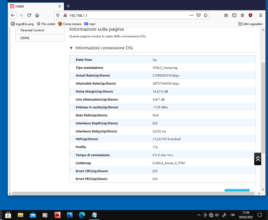Open the DDNS sidebar item

25,38
